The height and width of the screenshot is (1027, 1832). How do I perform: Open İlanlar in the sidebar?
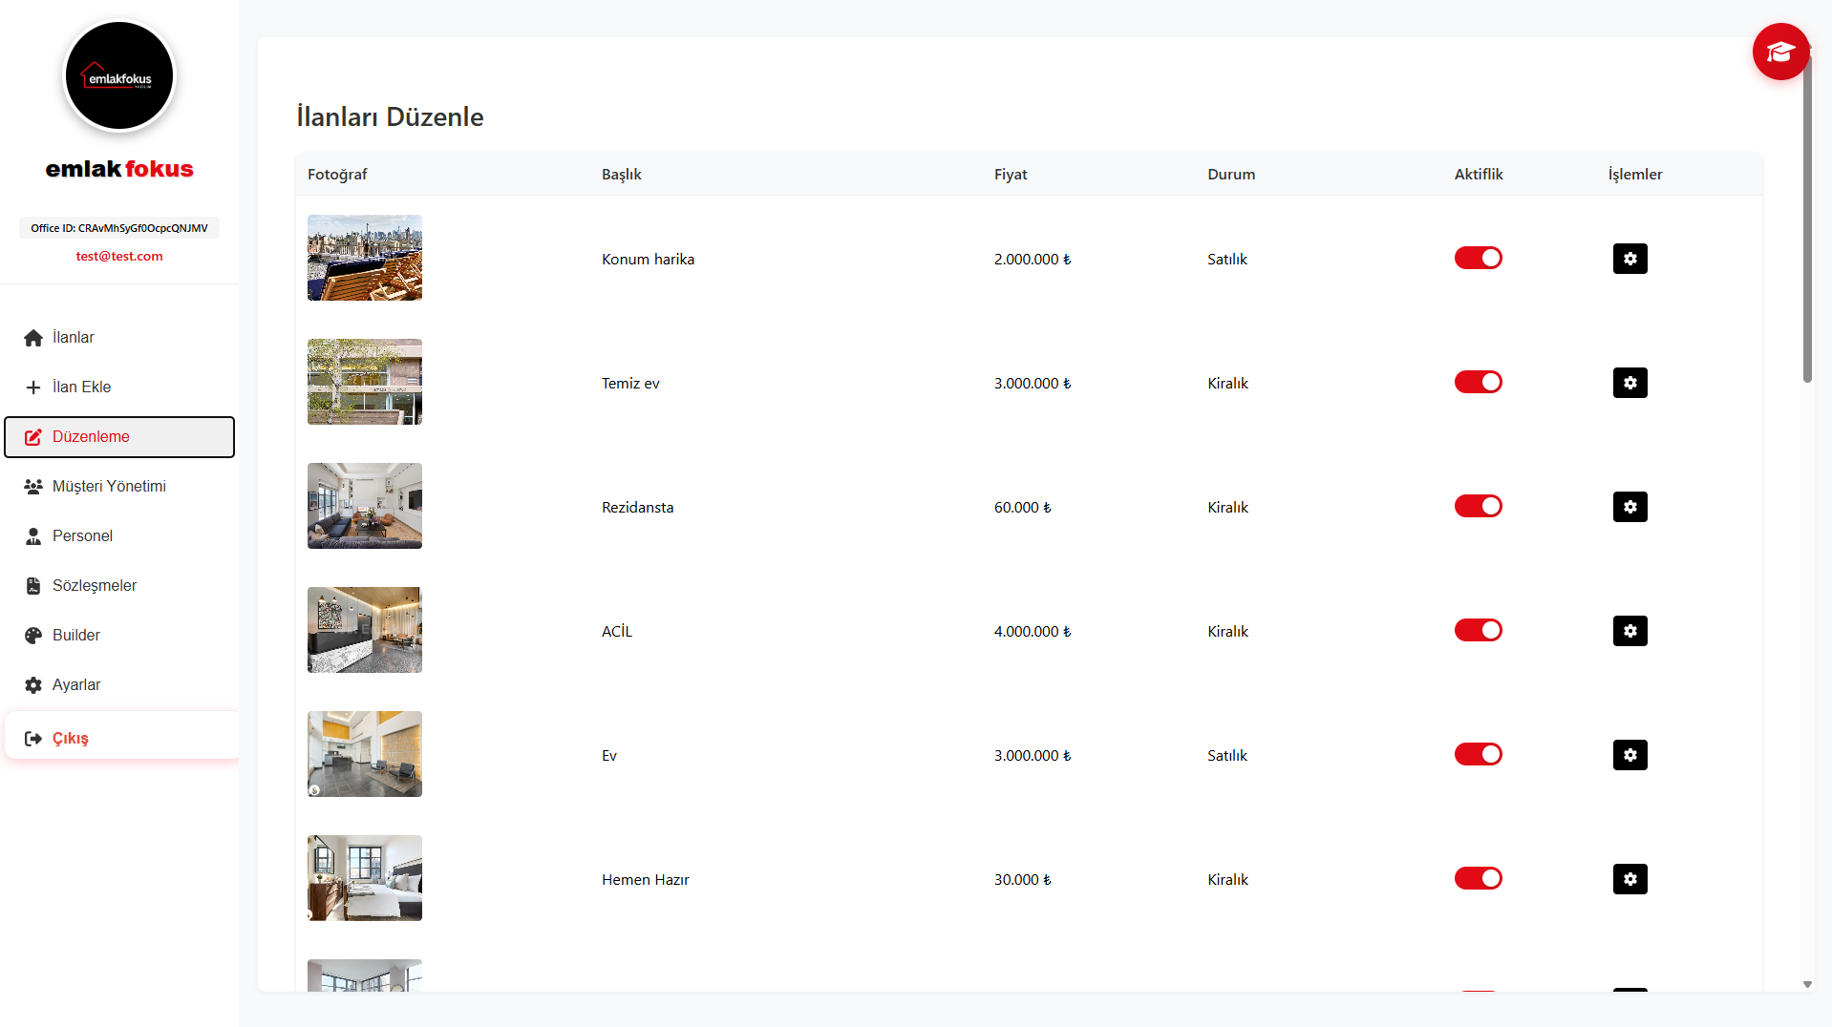[73, 338]
